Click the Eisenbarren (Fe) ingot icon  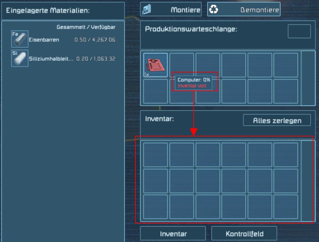click(x=20, y=39)
